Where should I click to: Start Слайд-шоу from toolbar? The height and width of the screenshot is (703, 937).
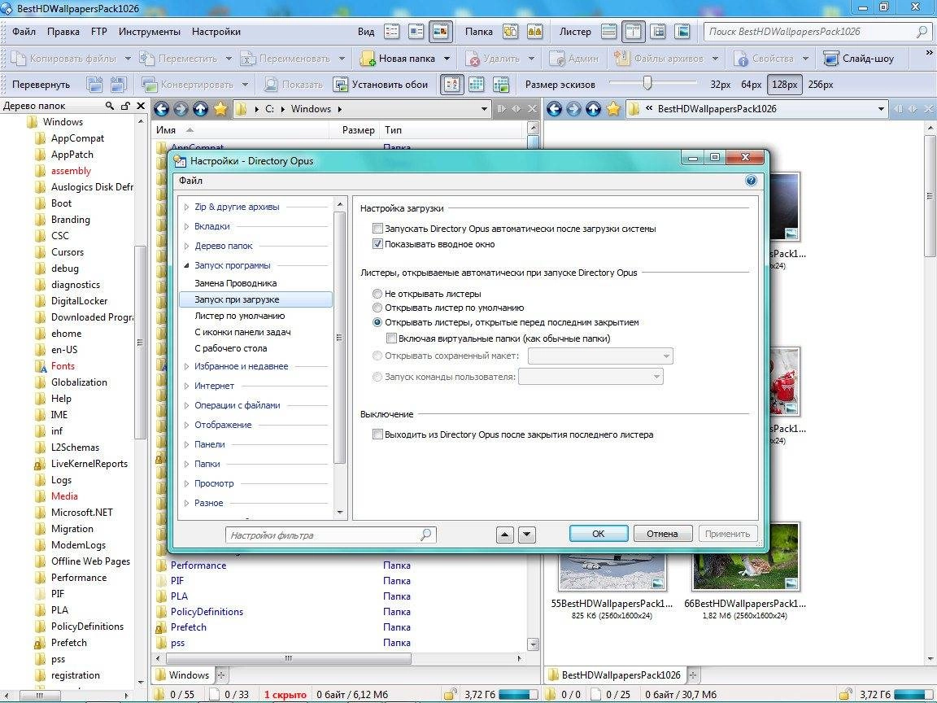click(x=858, y=59)
